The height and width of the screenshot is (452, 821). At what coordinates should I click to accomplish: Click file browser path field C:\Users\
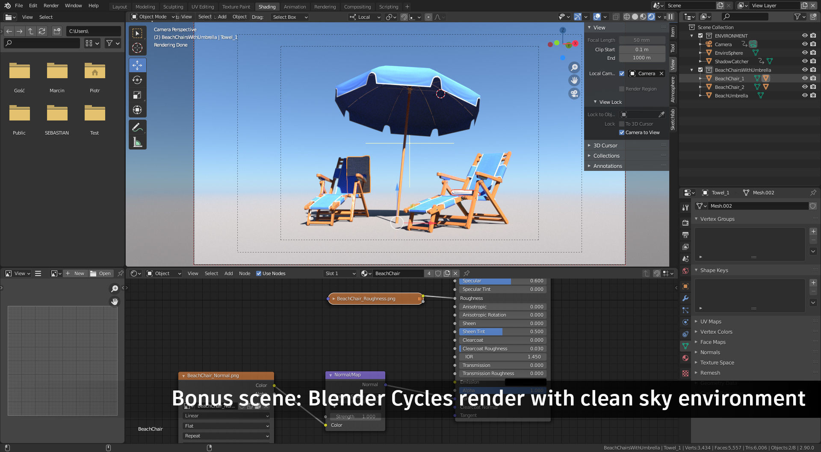[x=93, y=31]
